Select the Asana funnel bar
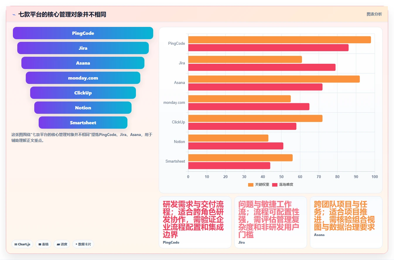The image size is (394, 260). 83,63
